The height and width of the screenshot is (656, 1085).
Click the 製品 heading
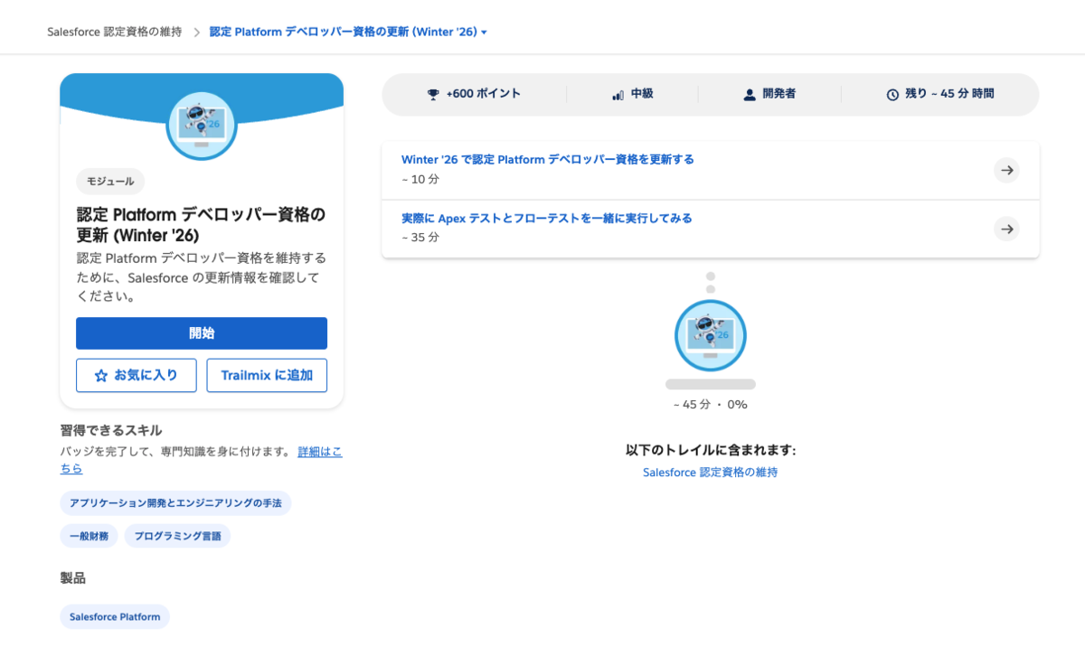[x=73, y=578]
